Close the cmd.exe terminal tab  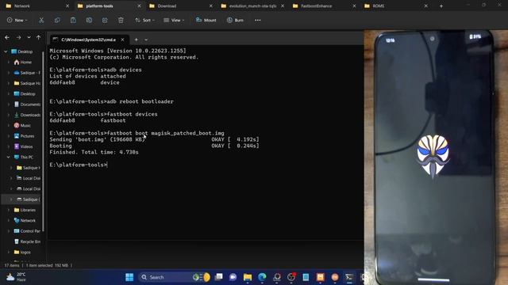(122, 40)
